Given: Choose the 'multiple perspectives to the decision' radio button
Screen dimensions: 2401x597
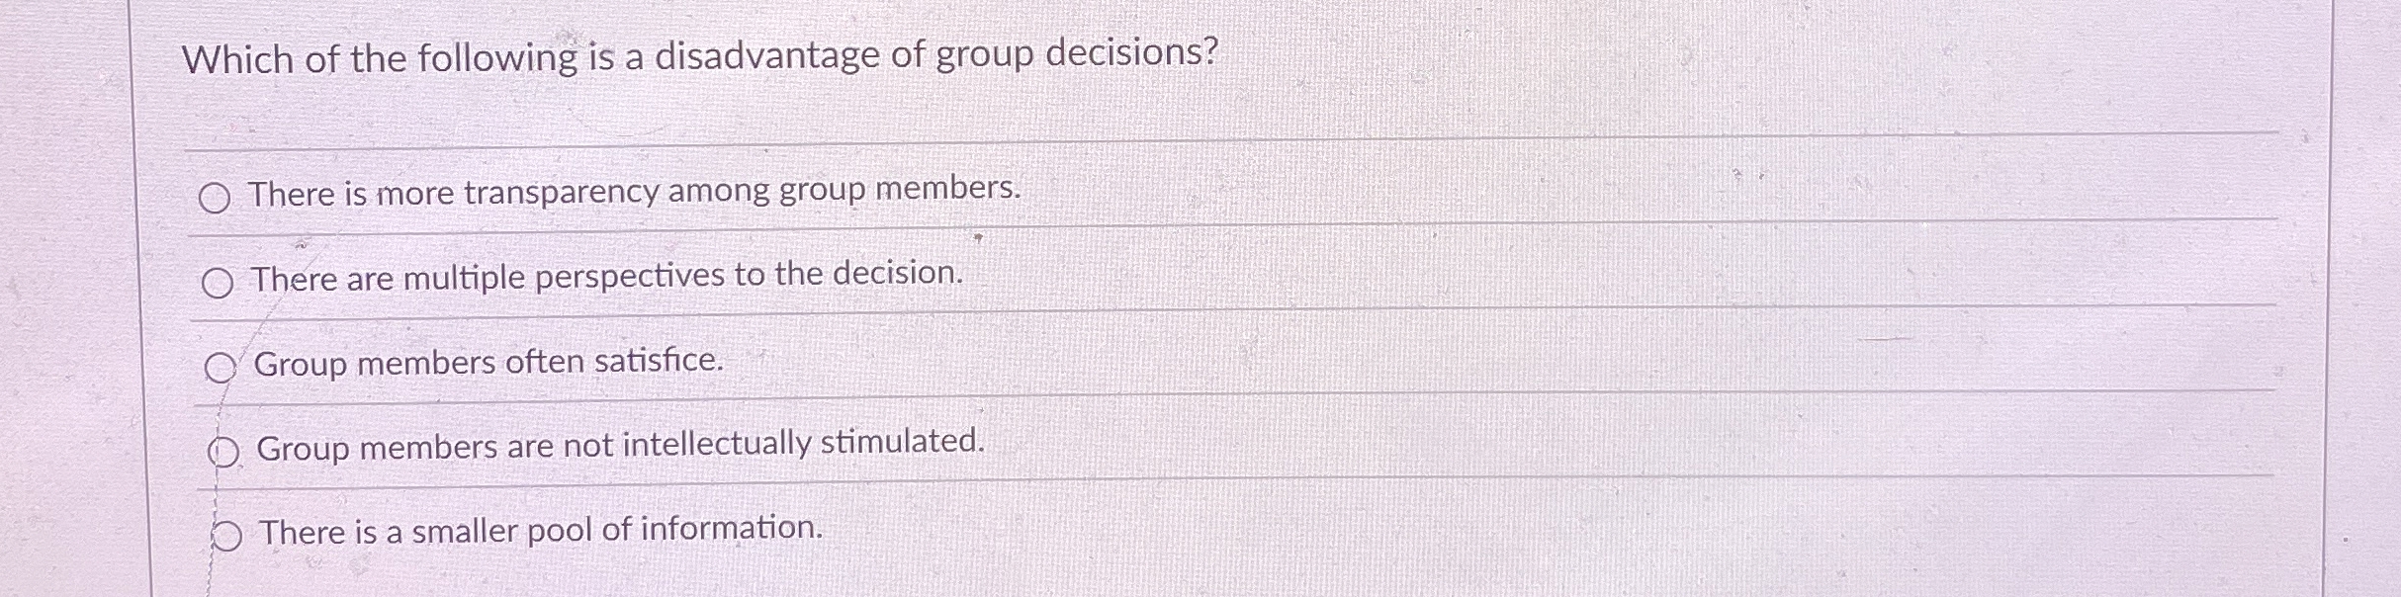Looking at the screenshot, I should point(218,285).
